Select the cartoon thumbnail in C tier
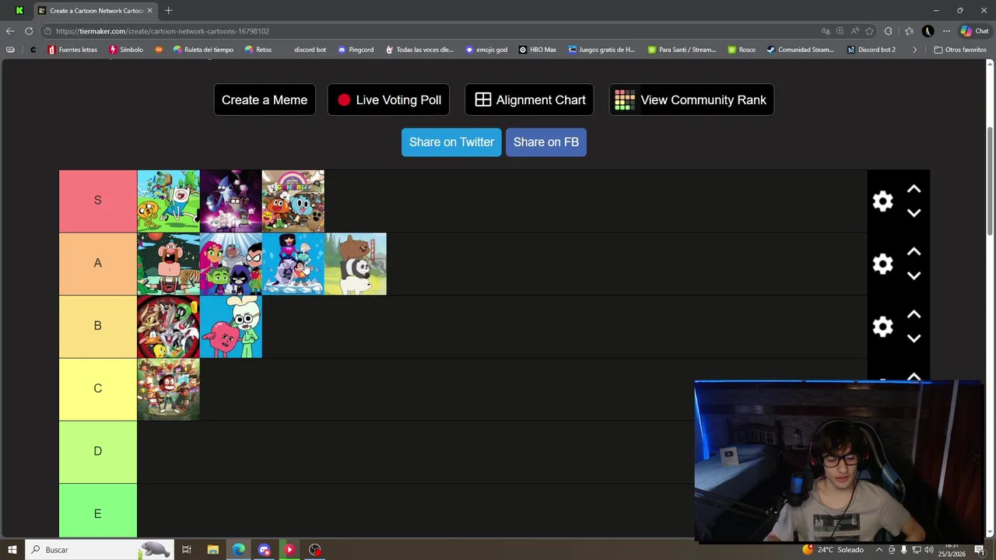Viewport: 996px width, 560px height. click(168, 390)
